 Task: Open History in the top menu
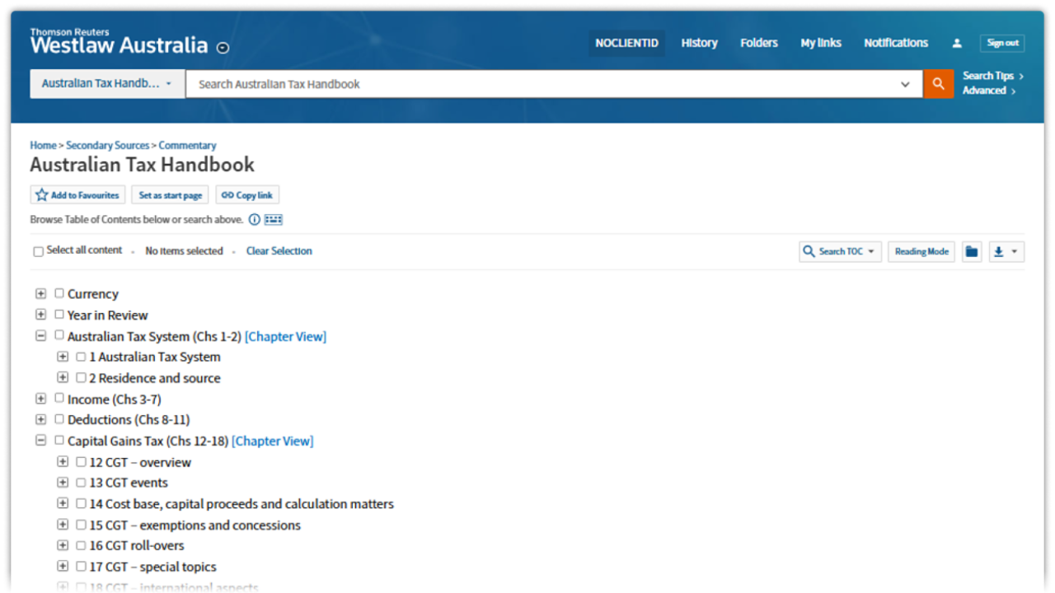click(699, 43)
